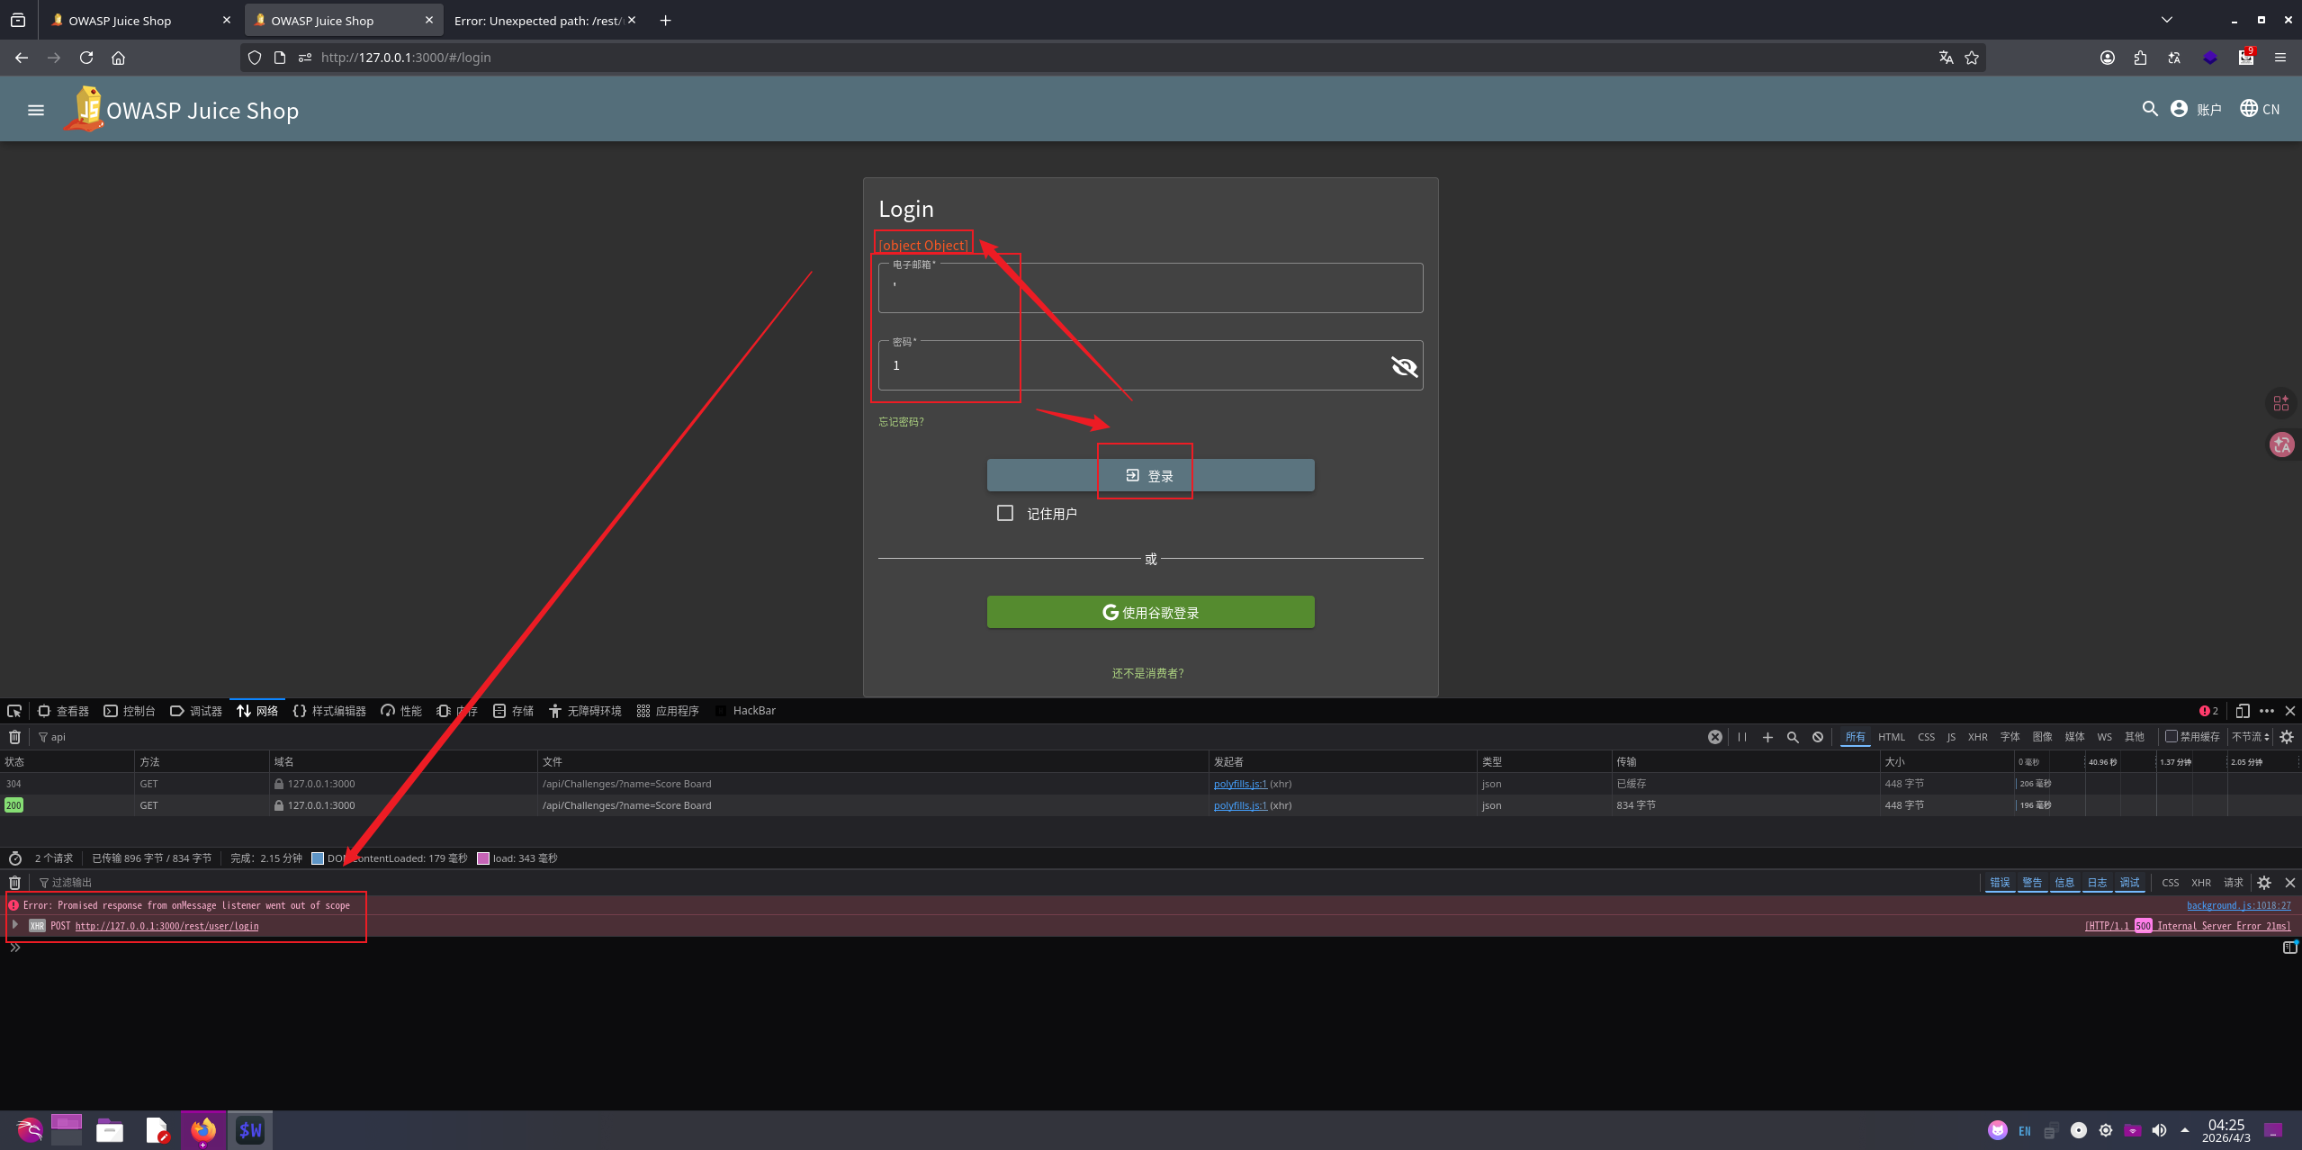
Task: Clear the network request list
Action: click(x=14, y=737)
